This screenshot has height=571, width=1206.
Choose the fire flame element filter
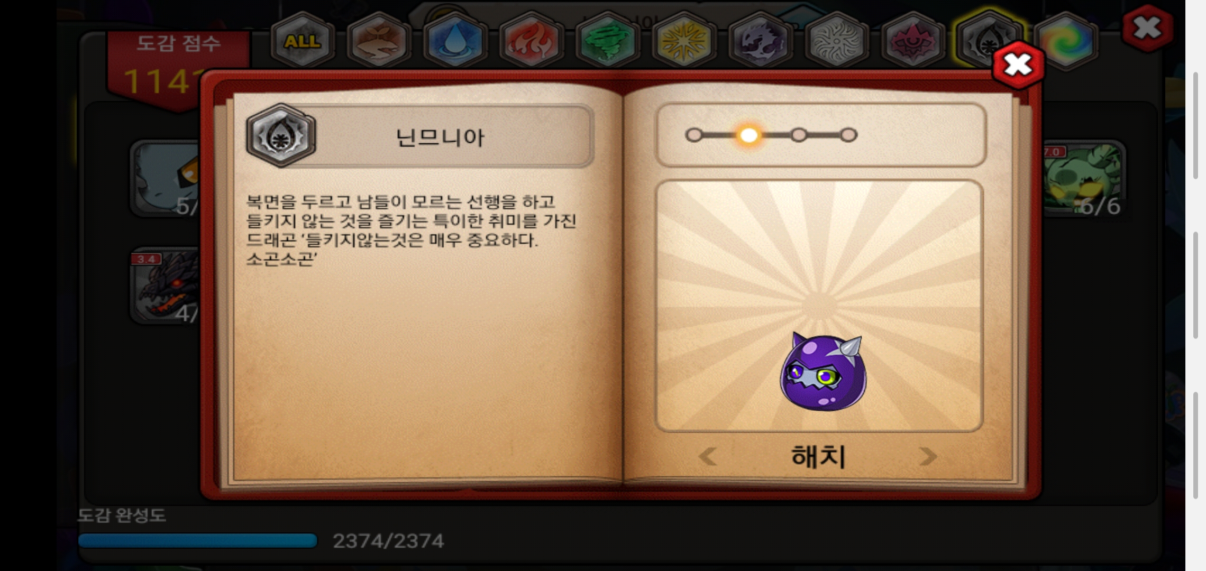[531, 40]
